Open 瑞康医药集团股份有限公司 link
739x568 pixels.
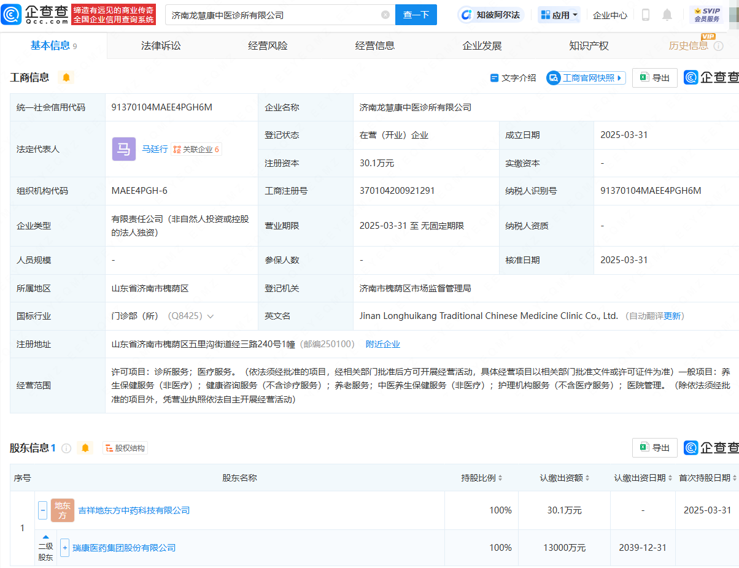click(124, 548)
